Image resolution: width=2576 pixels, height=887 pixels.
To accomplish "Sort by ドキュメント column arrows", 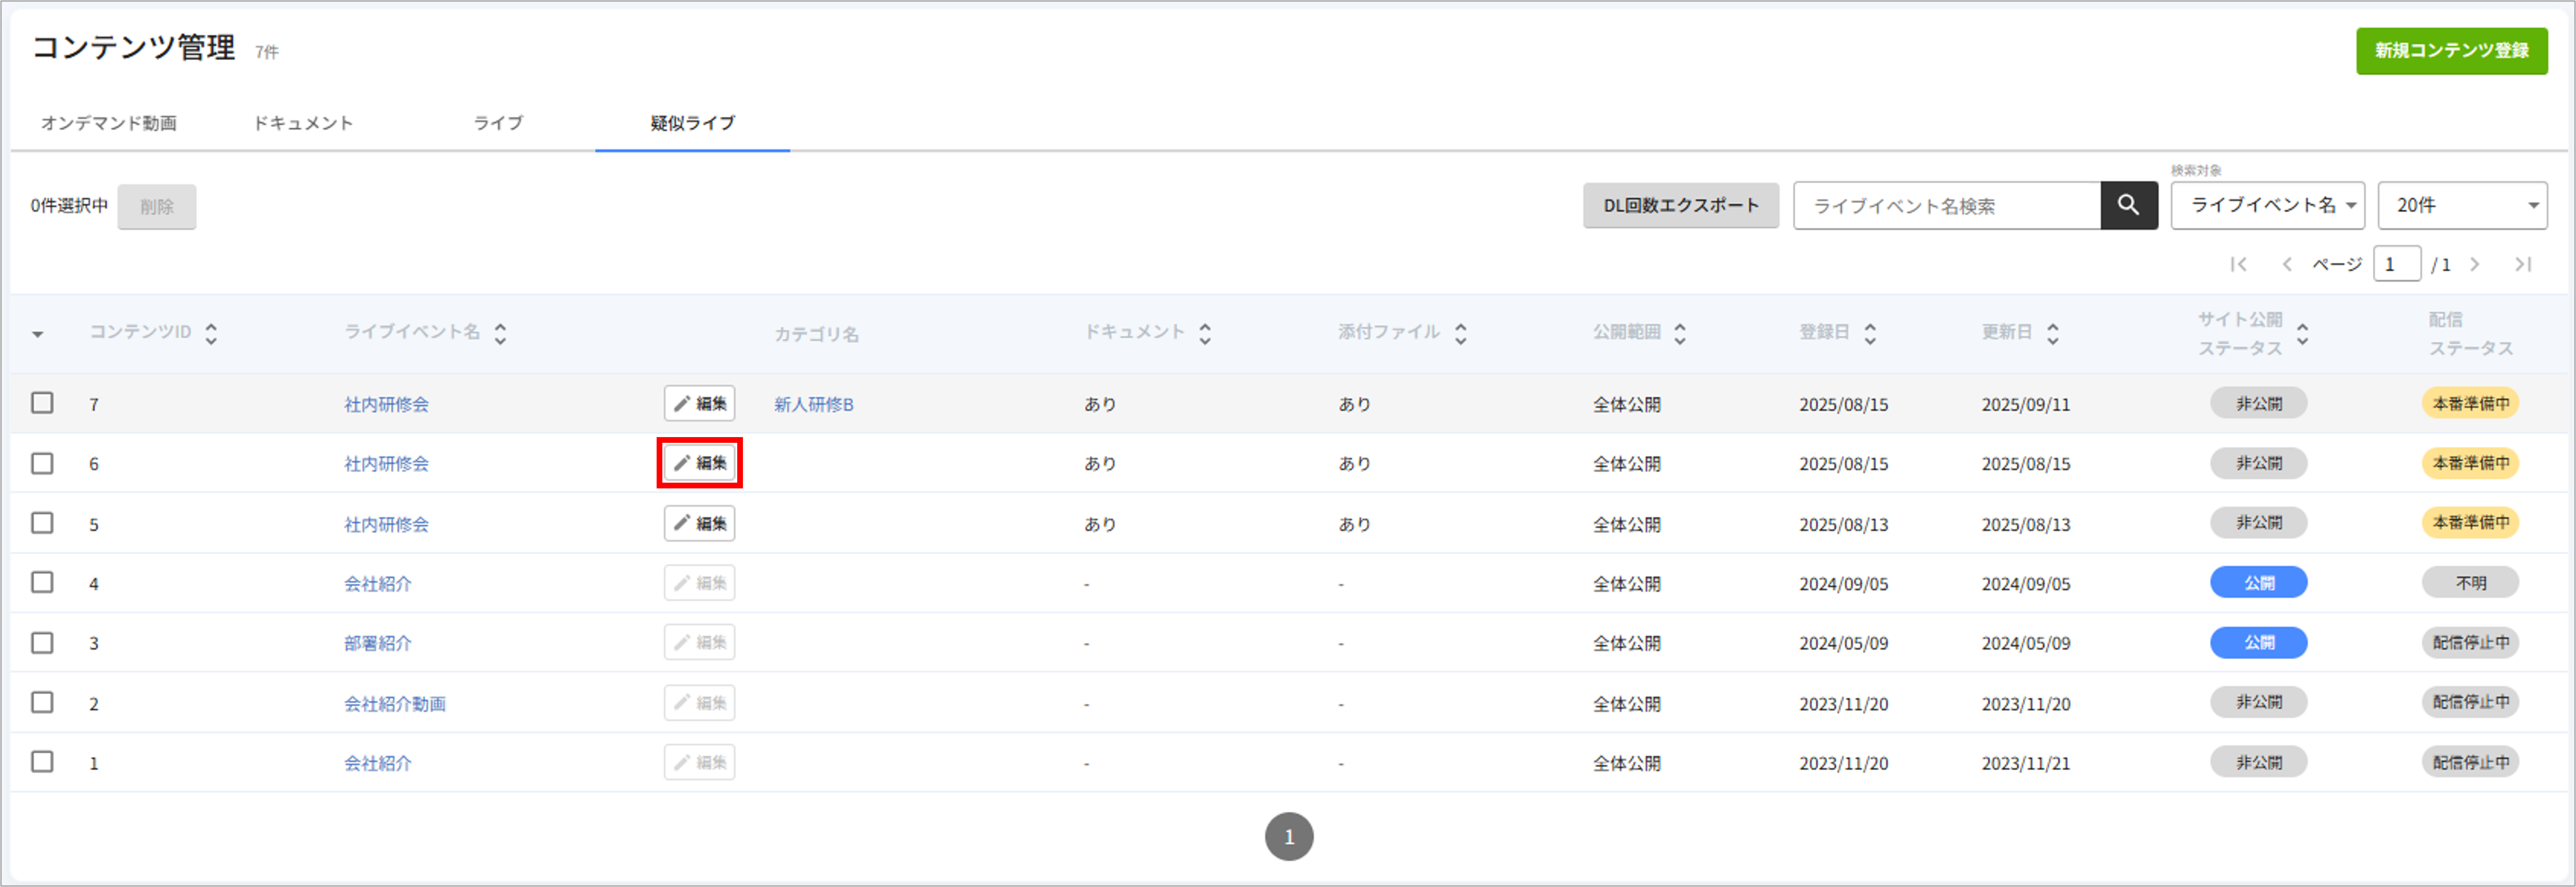I will [x=1205, y=334].
